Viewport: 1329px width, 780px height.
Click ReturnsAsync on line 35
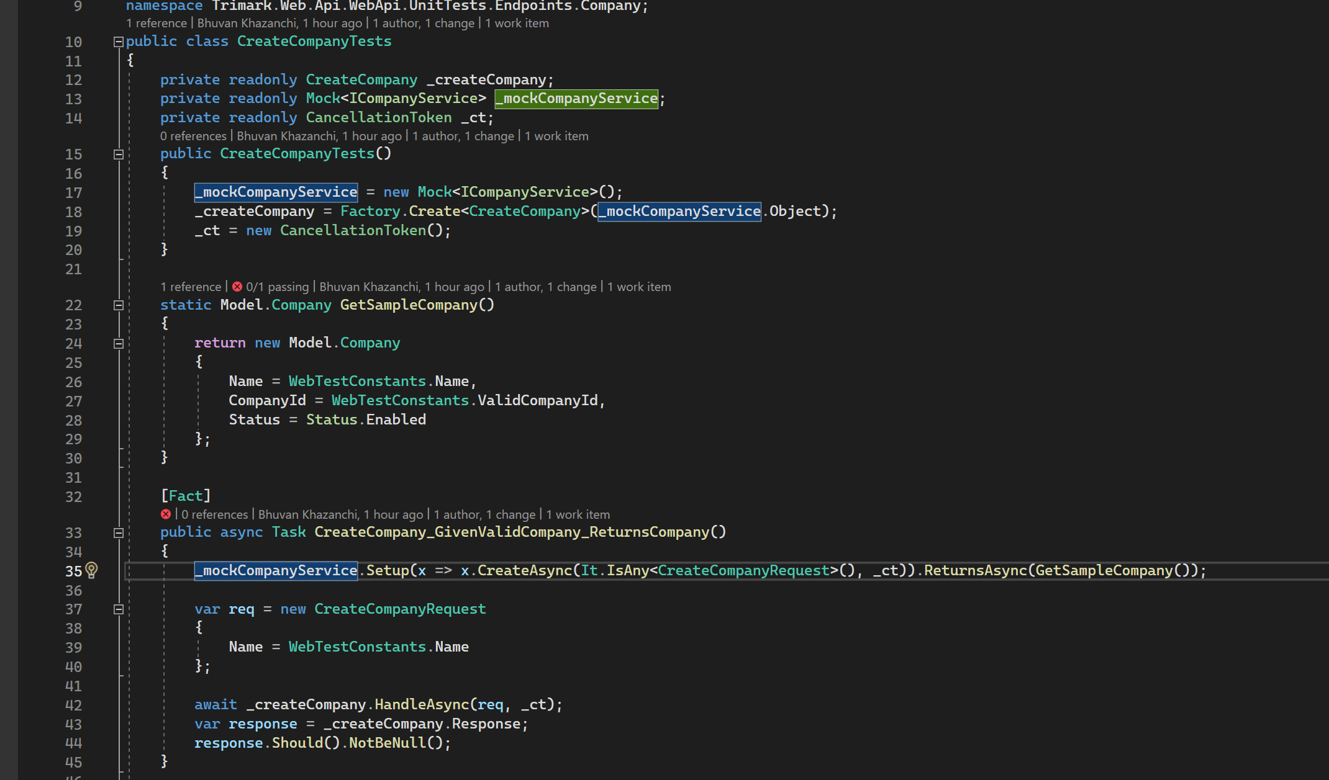point(976,571)
